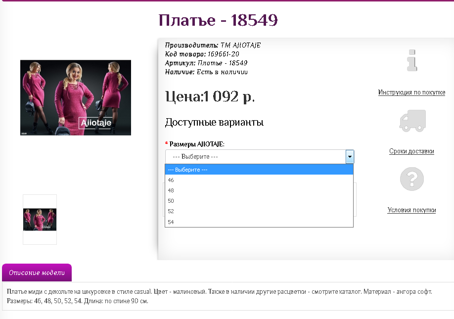Switch to the Описание модели tab
Screen dimensions: 454x319
click(x=37, y=273)
